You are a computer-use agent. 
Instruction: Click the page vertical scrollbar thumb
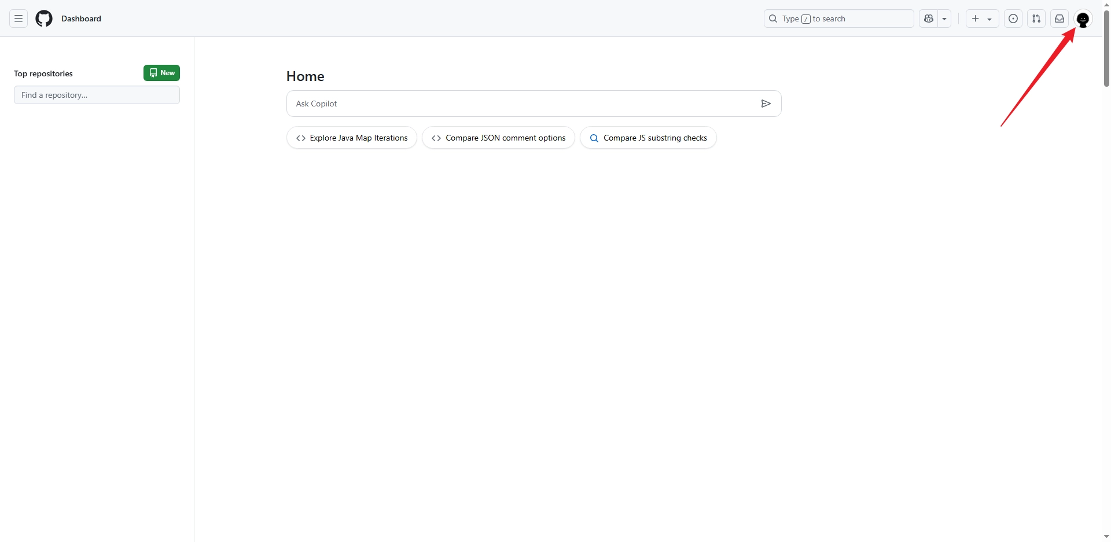point(1106,49)
